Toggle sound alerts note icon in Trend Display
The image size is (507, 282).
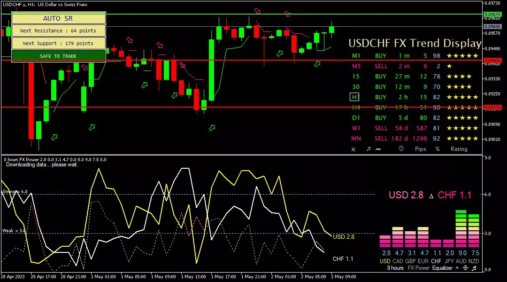click(x=369, y=149)
